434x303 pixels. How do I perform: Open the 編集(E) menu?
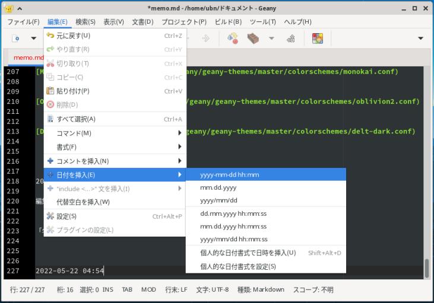pos(58,22)
